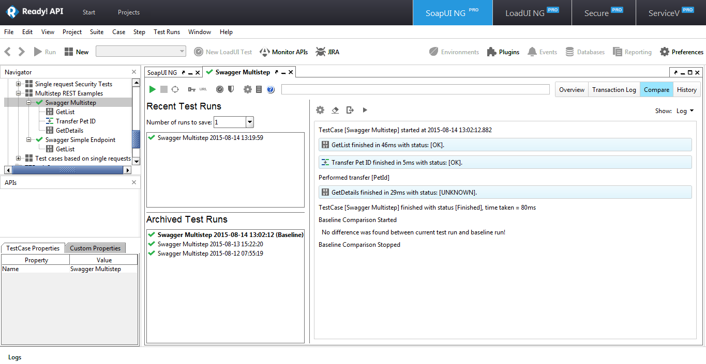Open help with blue question mark icon
The width and height of the screenshot is (706, 364).
coord(271,89)
